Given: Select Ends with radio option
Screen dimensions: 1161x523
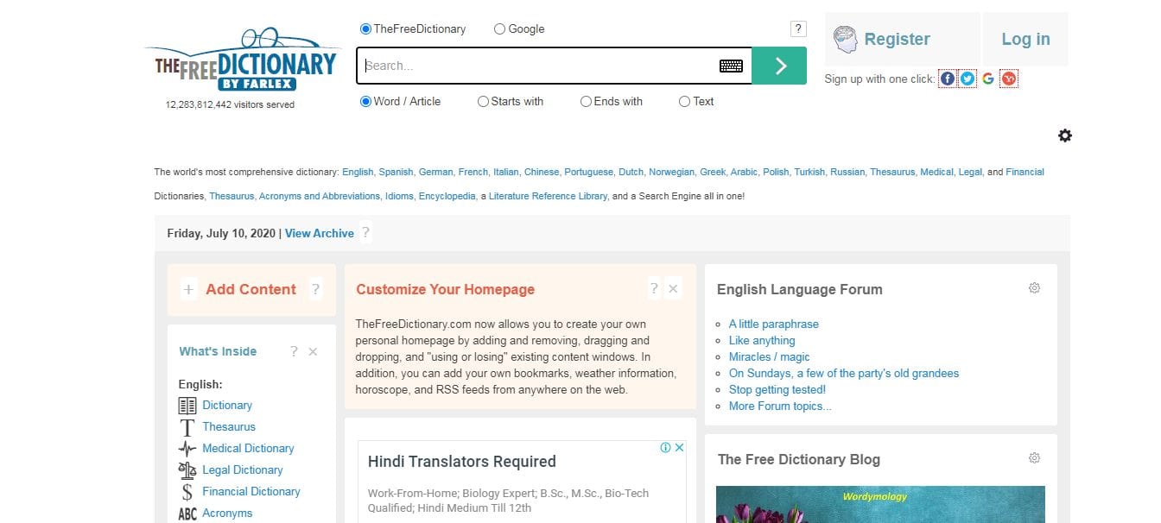Looking at the screenshot, I should (586, 101).
